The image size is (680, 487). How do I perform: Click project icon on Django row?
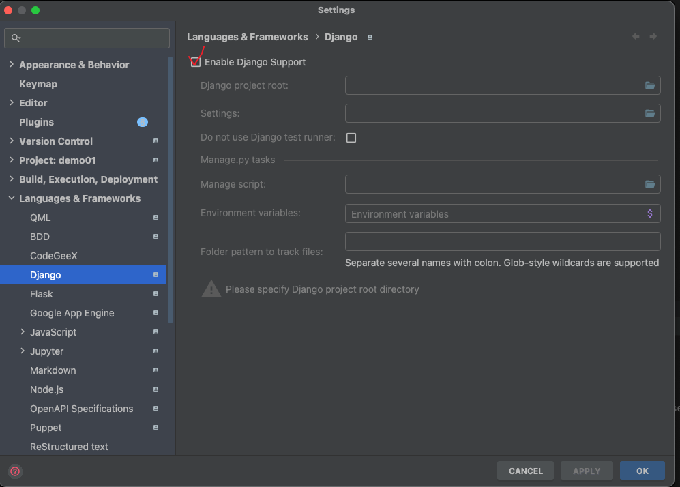coord(156,274)
